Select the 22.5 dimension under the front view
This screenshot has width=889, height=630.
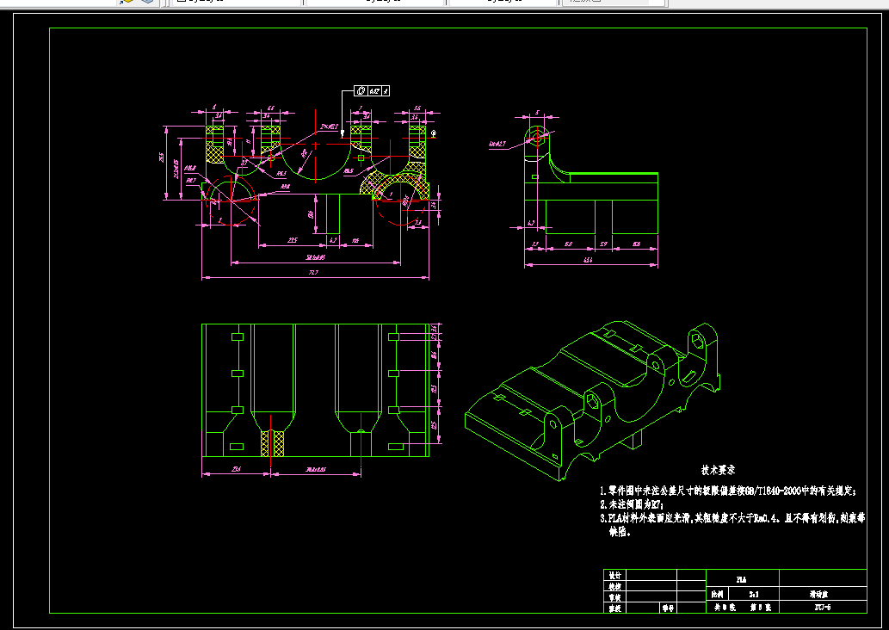pyautogui.click(x=292, y=240)
